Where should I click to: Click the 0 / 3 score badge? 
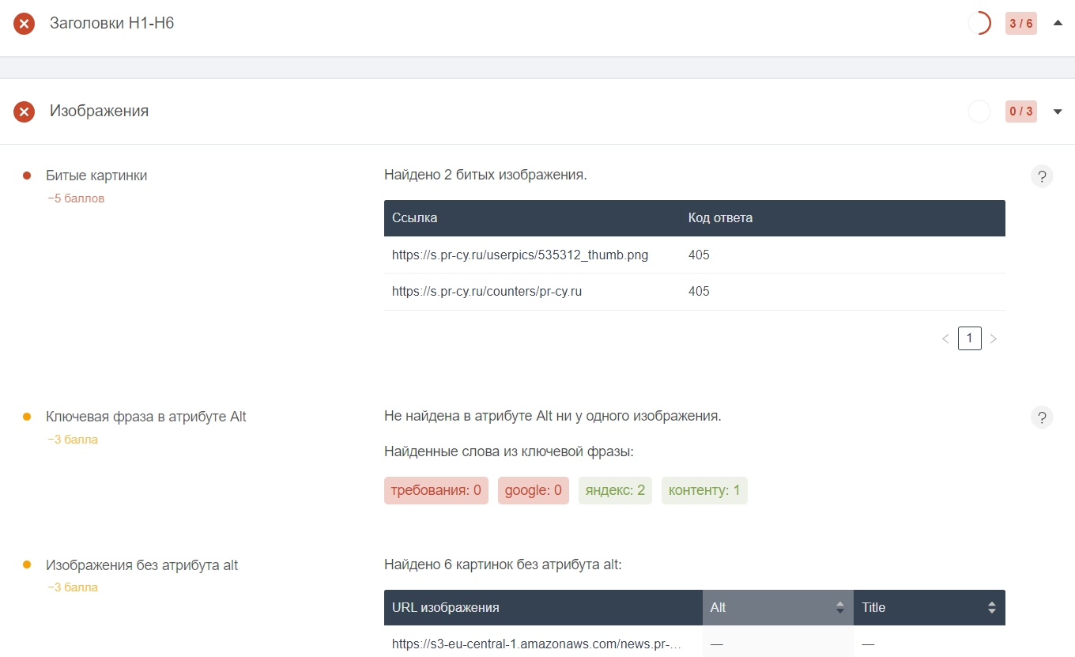tap(1020, 111)
